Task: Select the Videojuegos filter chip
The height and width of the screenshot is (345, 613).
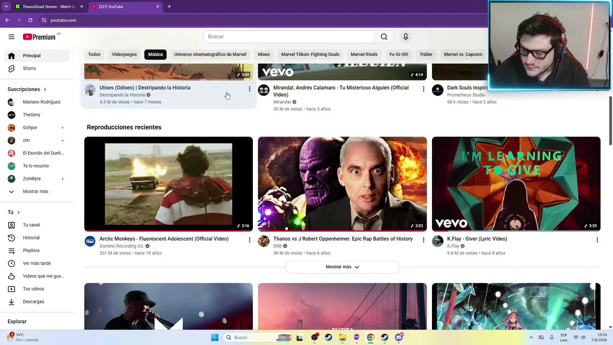Action: point(125,55)
